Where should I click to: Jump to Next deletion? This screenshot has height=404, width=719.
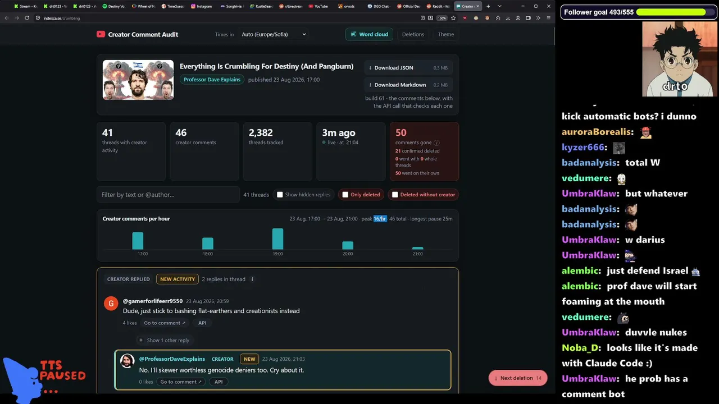click(518, 378)
